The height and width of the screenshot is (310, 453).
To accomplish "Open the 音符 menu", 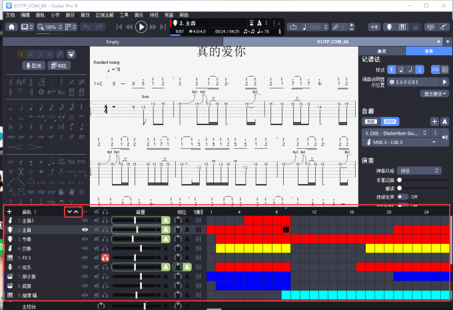I will pos(70,14).
